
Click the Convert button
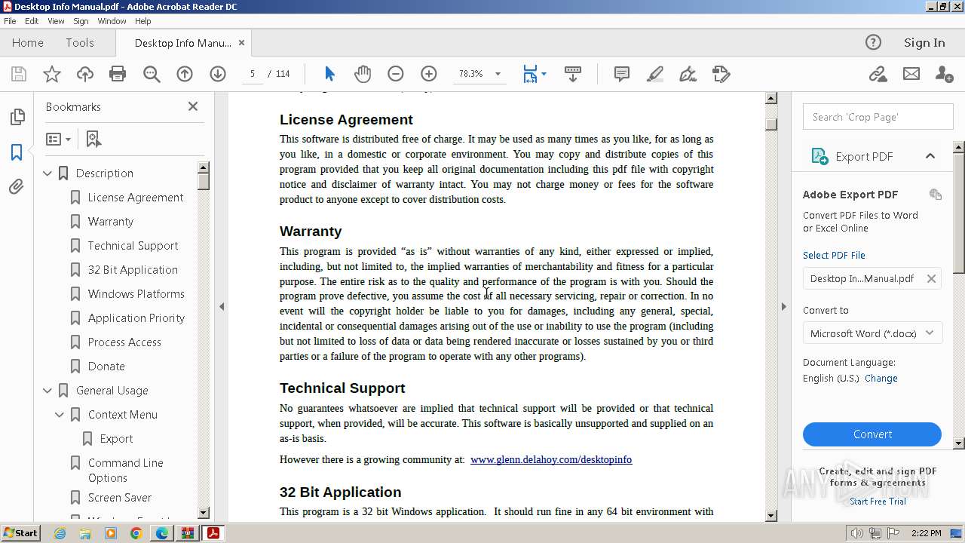(x=872, y=434)
